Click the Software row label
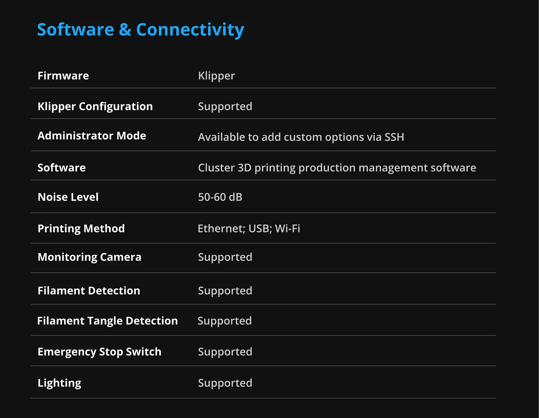 pos(61,168)
